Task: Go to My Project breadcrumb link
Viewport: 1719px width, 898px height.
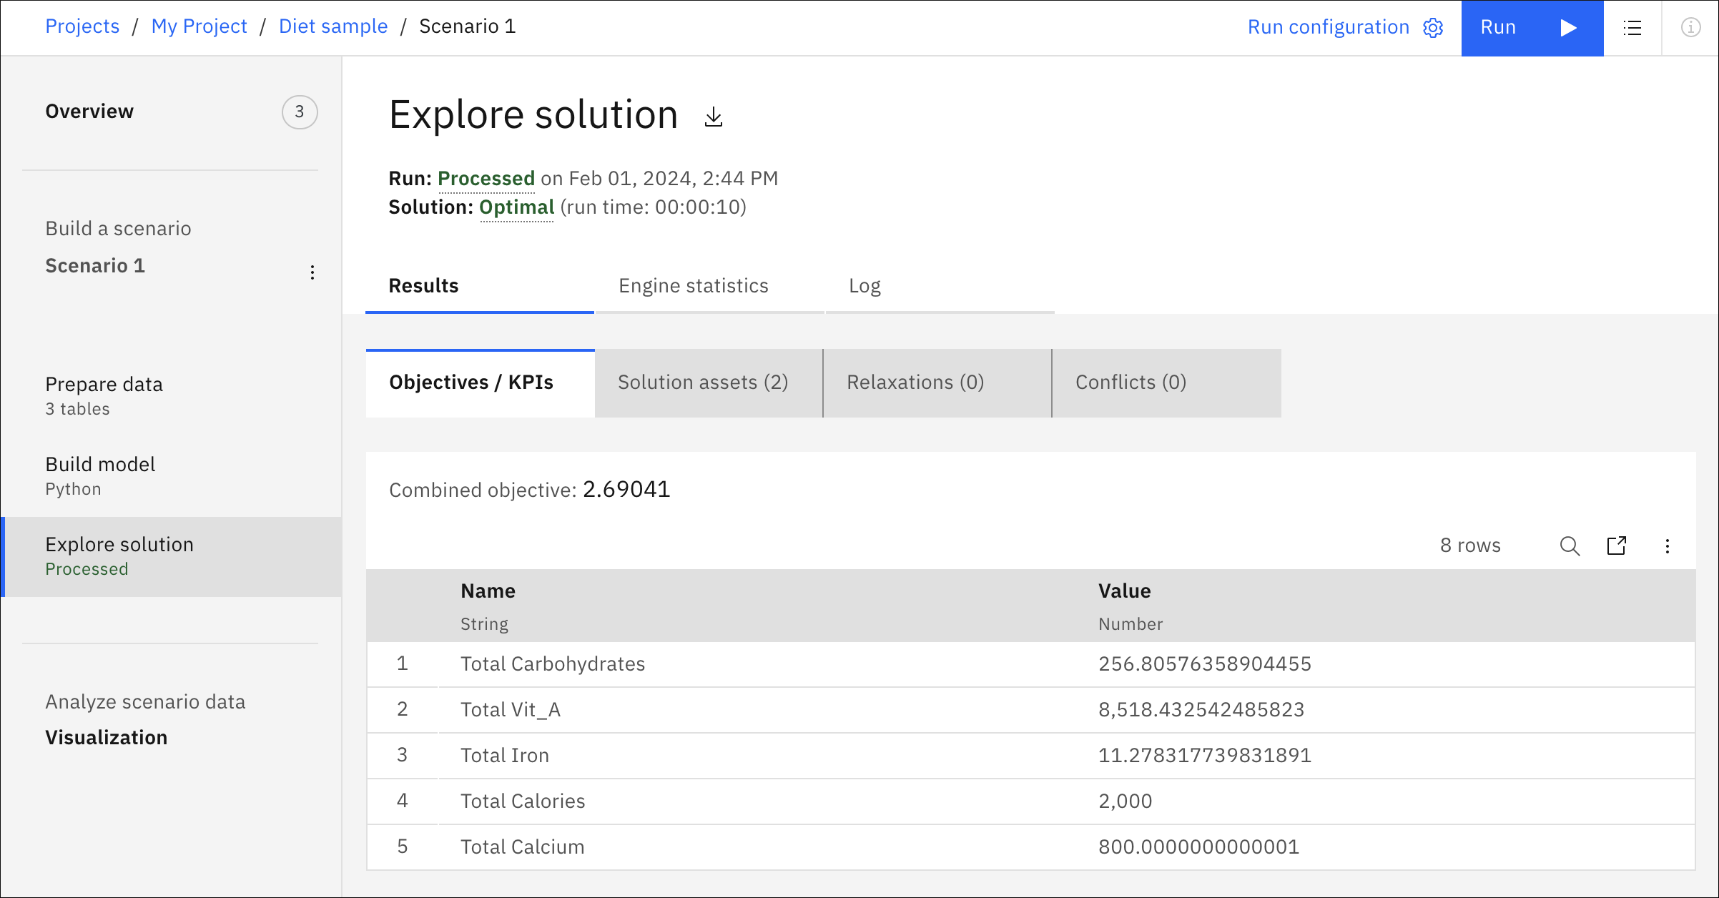Action: 199,26
